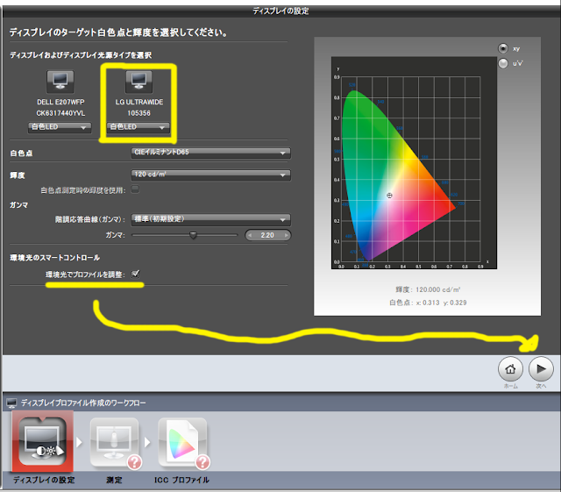Click the DELL serial CK6317440YVL text
Image resolution: width=561 pixels, height=492 pixels.
pos(60,113)
